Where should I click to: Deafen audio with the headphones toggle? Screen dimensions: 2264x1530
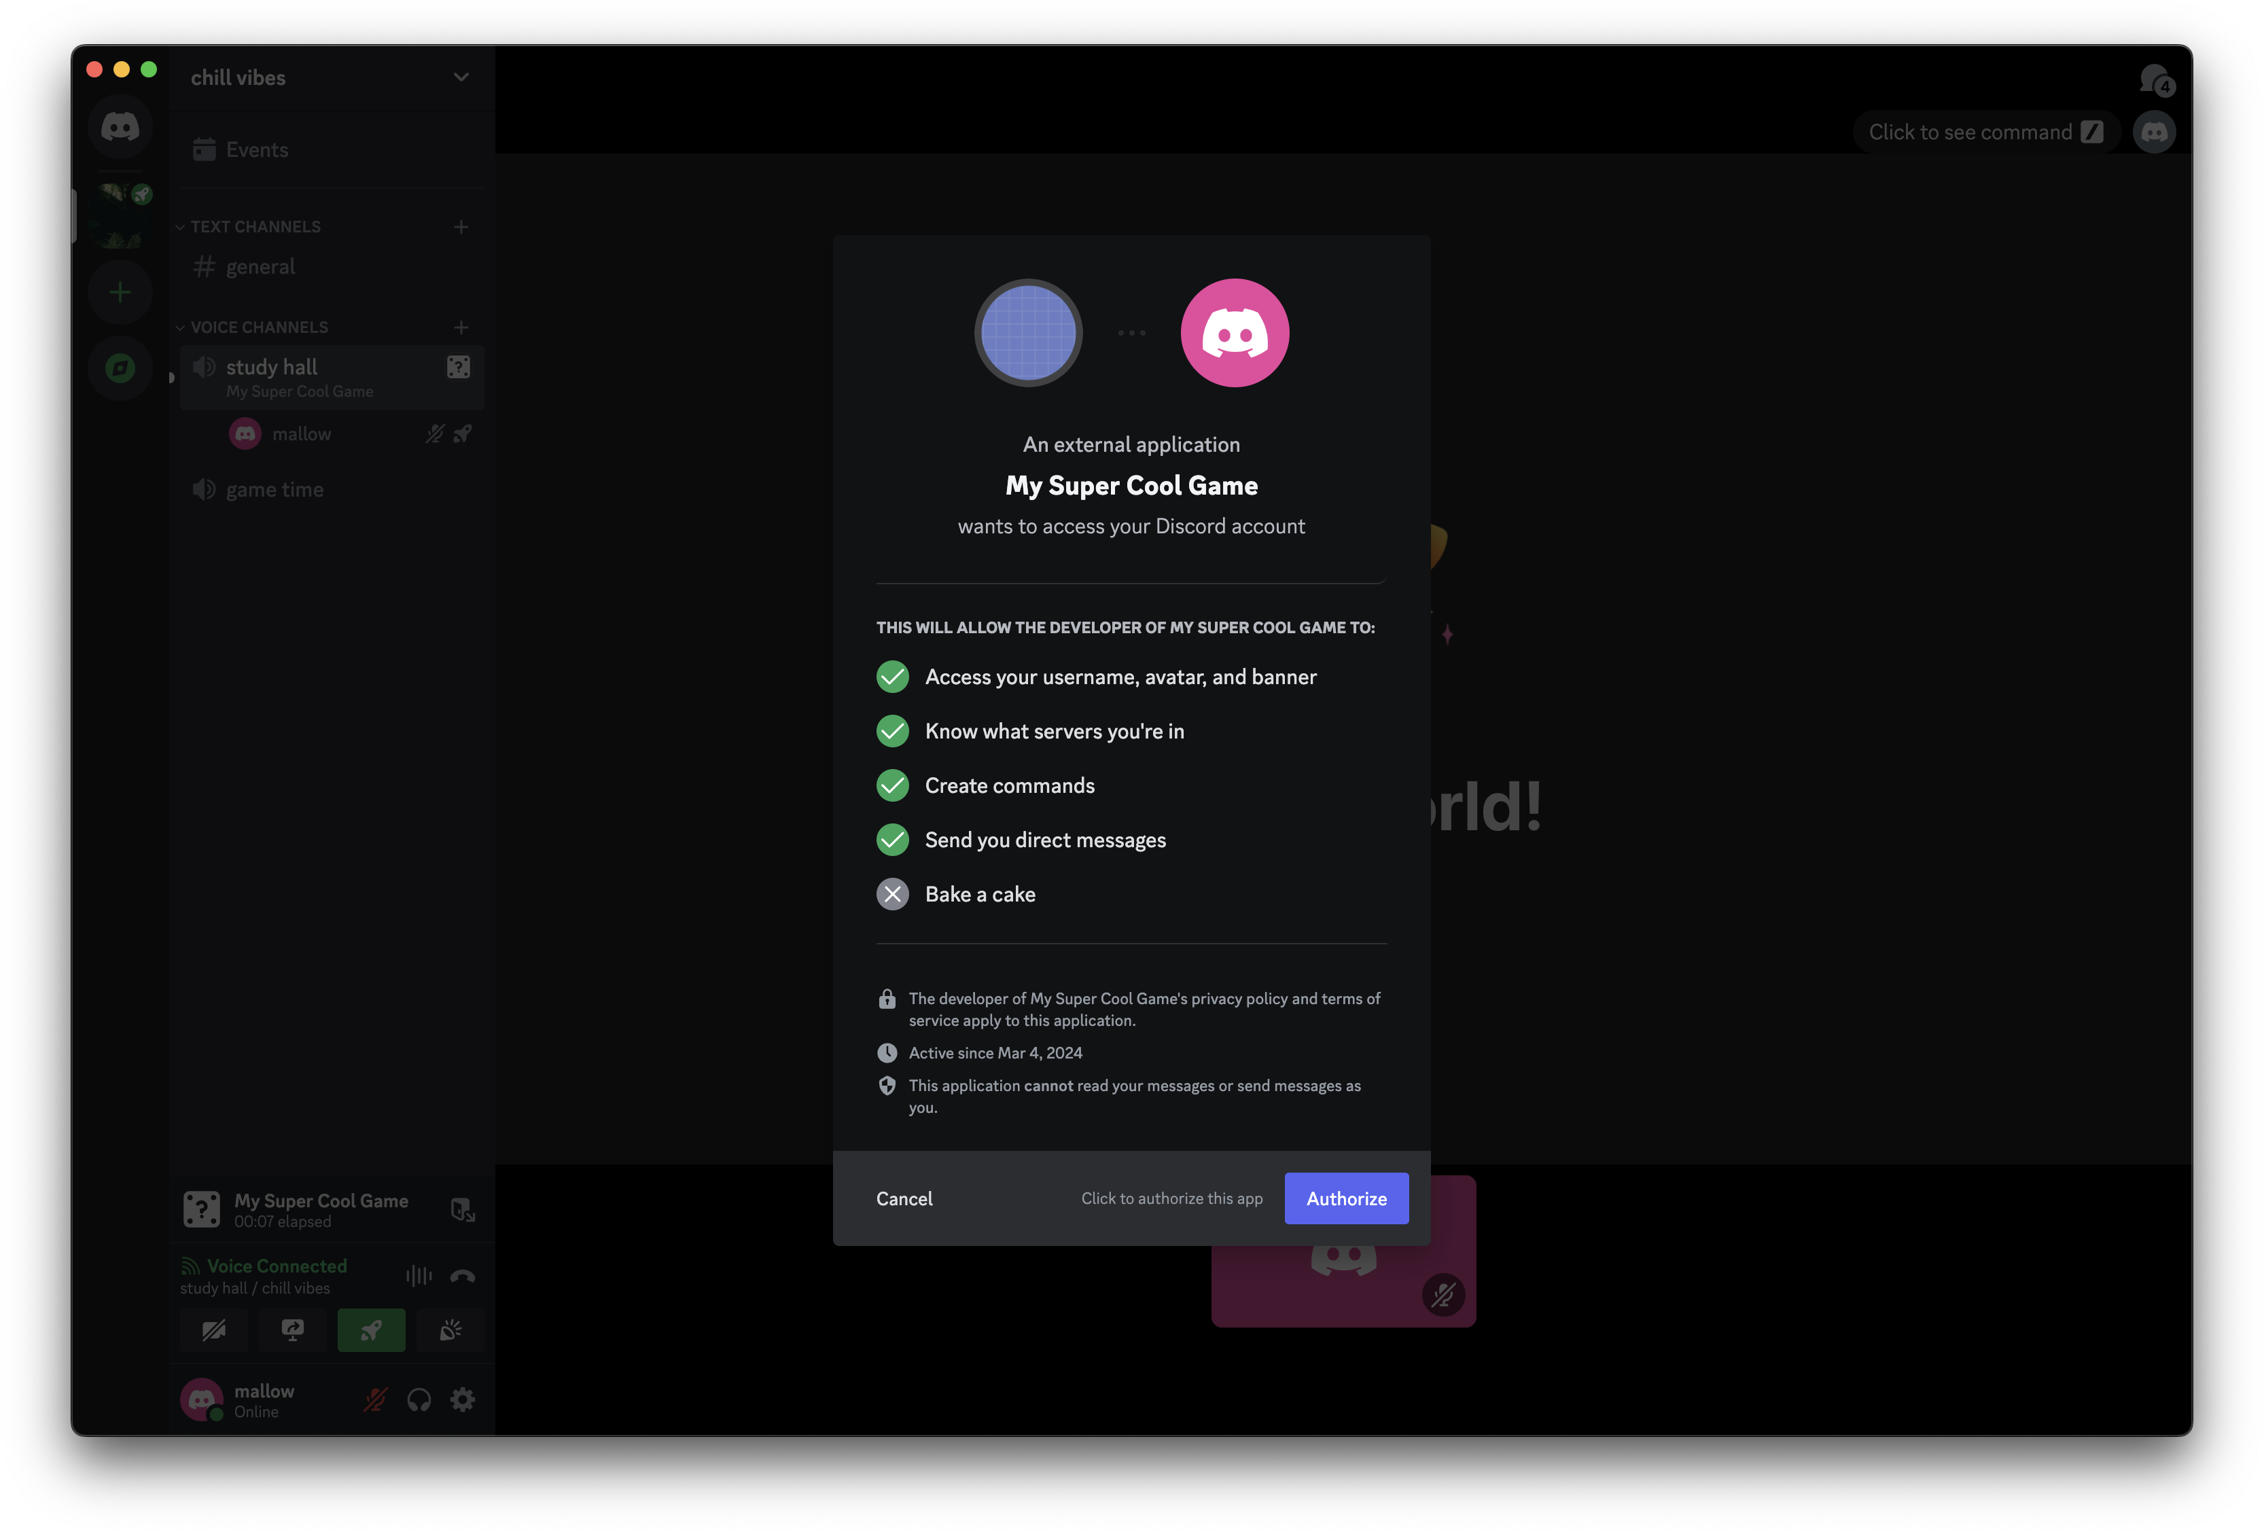click(419, 1400)
